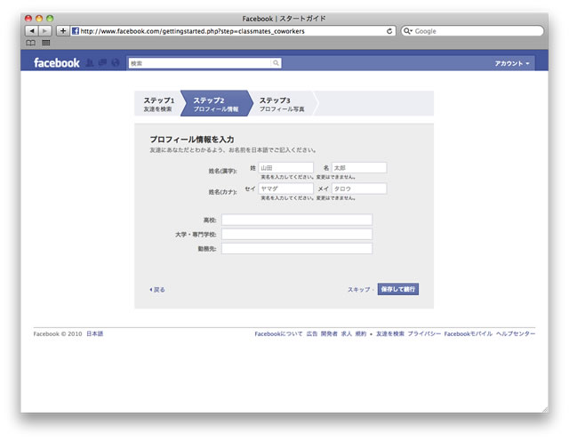The width and height of the screenshot is (569, 441).
Task: Click the yellow minimize window button
Action: [39, 18]
